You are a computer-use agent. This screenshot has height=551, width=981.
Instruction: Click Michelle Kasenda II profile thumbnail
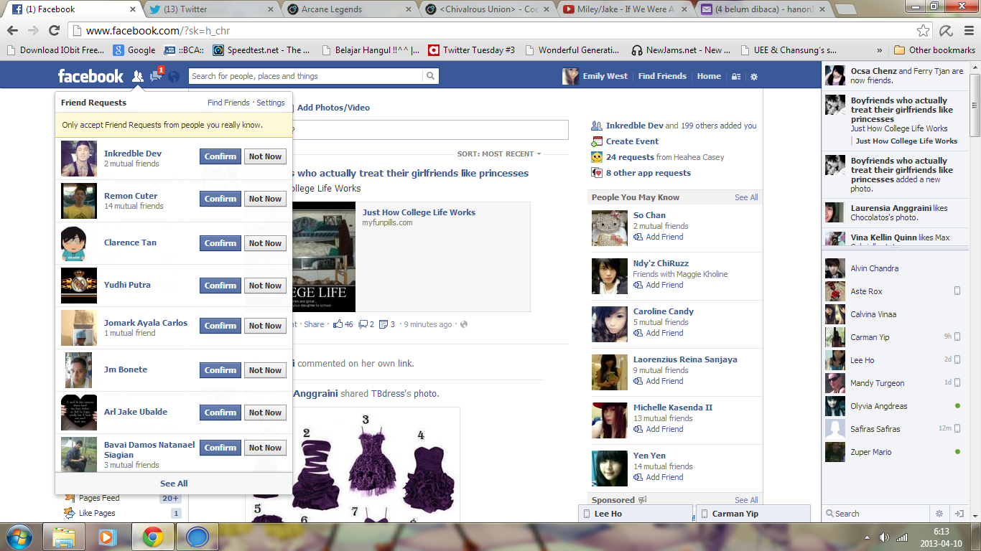click(610, 420)
